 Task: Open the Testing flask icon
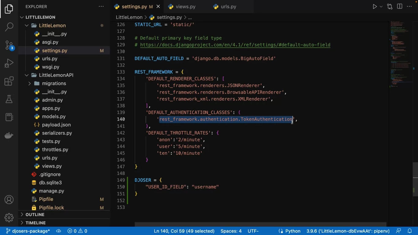click(9, 99)
